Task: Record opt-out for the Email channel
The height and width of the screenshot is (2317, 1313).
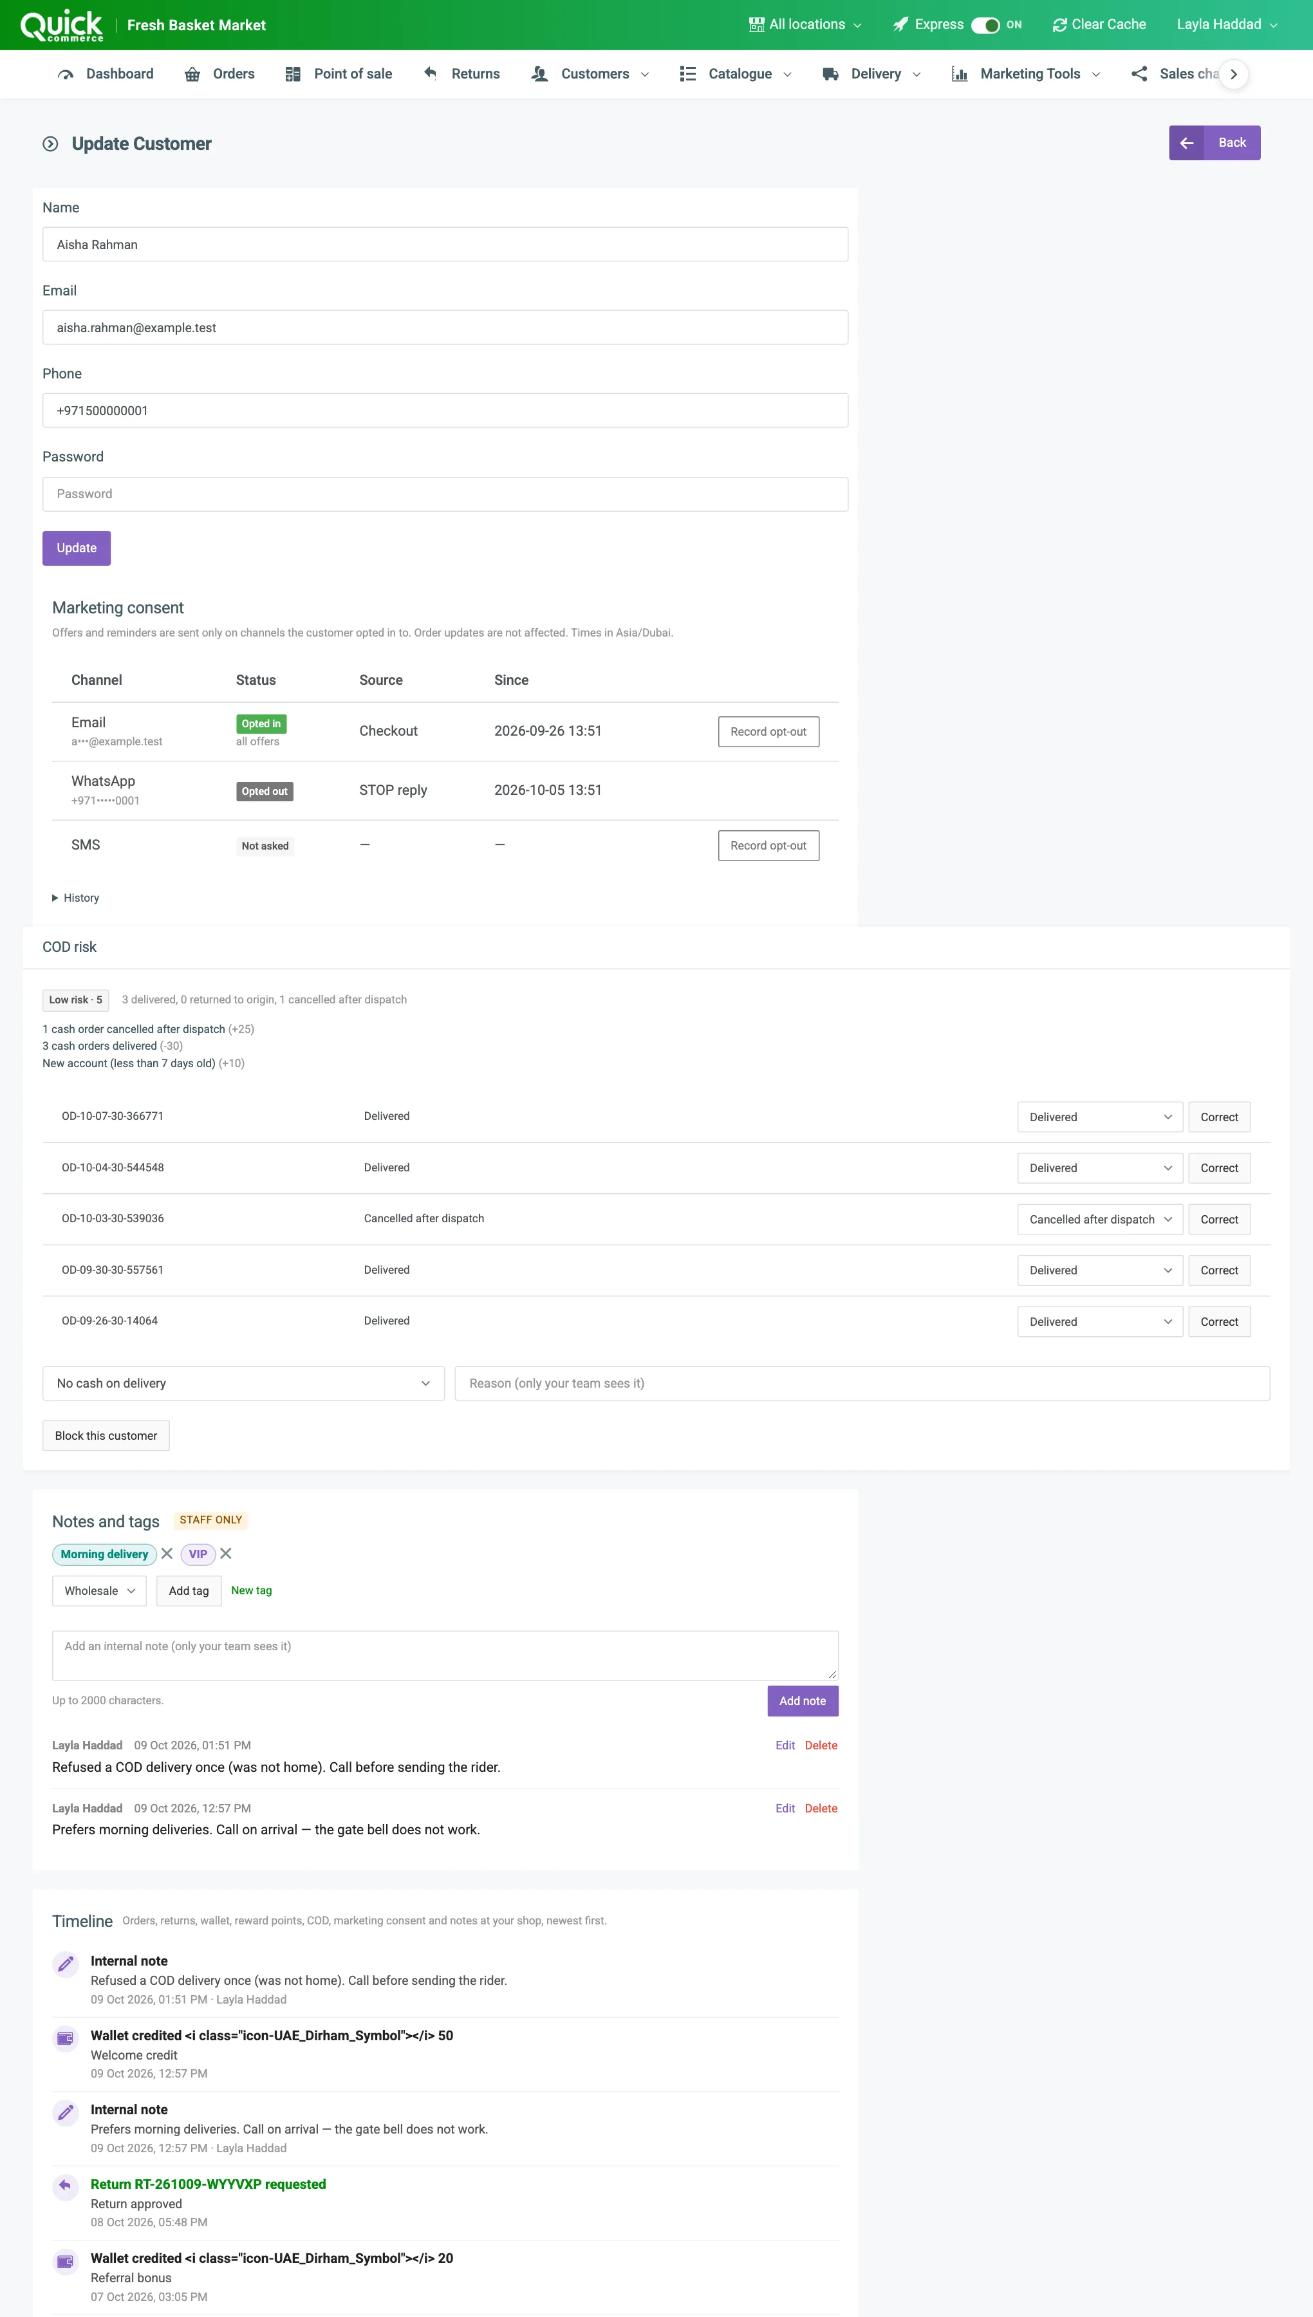Action: click(768, 732)
